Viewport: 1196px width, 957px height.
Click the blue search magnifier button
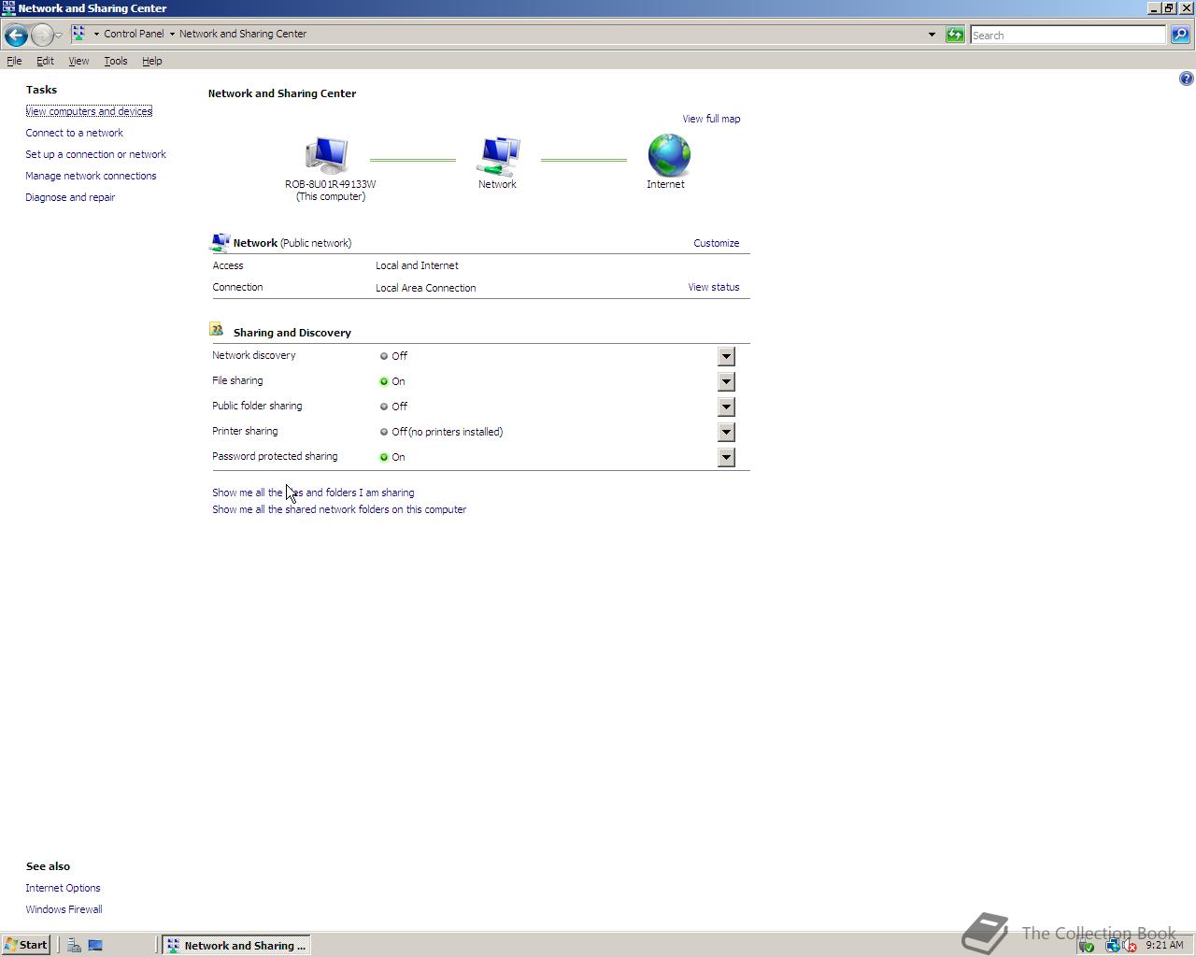click(x=1180, y=35)
